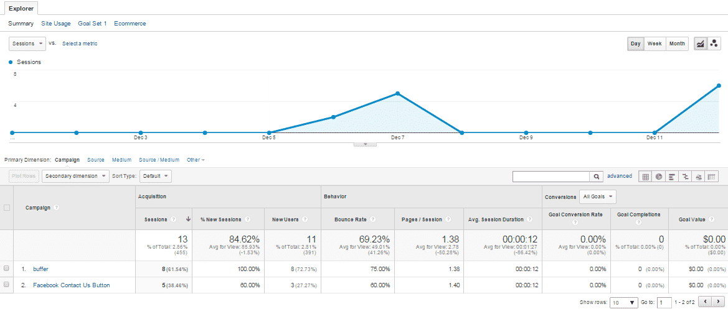This screenshot has height=309, width=728.
Task: Set primary dimension to Campaign
Action: tap(67, 160)
